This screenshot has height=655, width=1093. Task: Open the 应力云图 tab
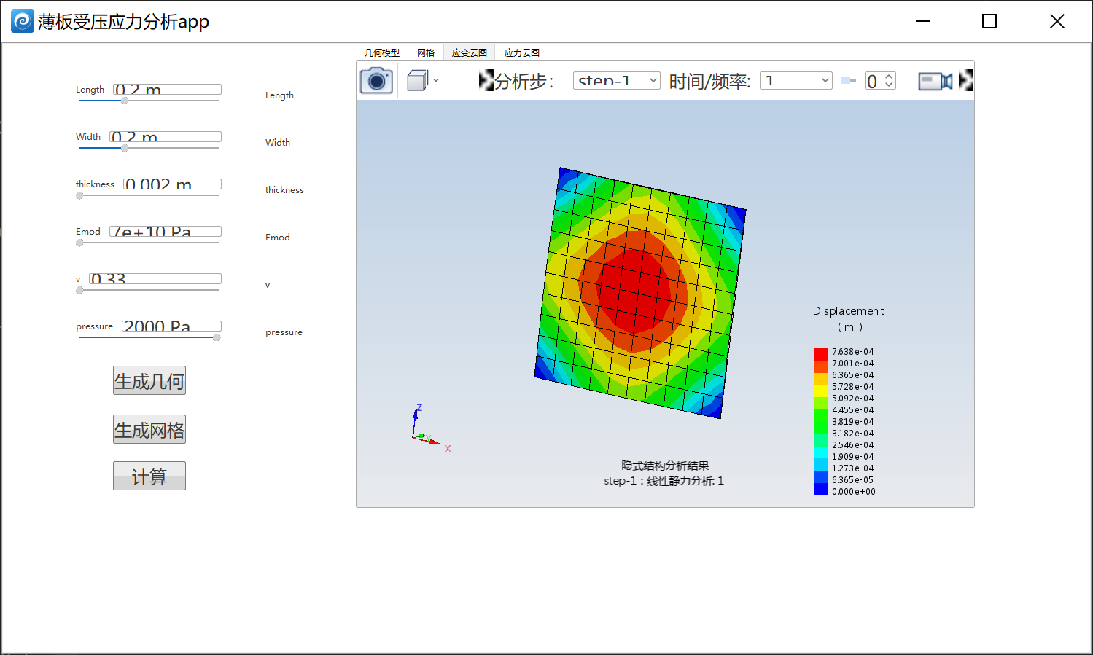(x=522, y=52)
